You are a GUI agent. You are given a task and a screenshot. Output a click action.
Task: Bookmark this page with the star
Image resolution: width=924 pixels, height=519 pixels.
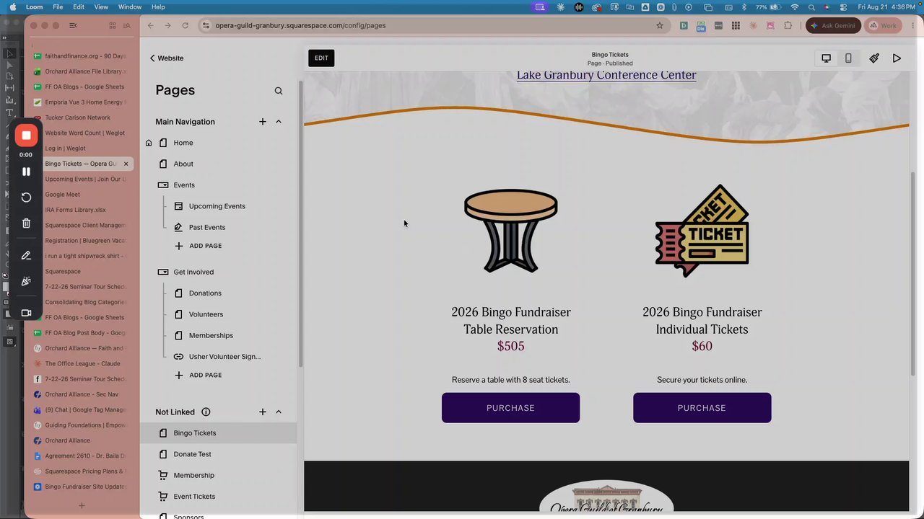tap(660, 25)
